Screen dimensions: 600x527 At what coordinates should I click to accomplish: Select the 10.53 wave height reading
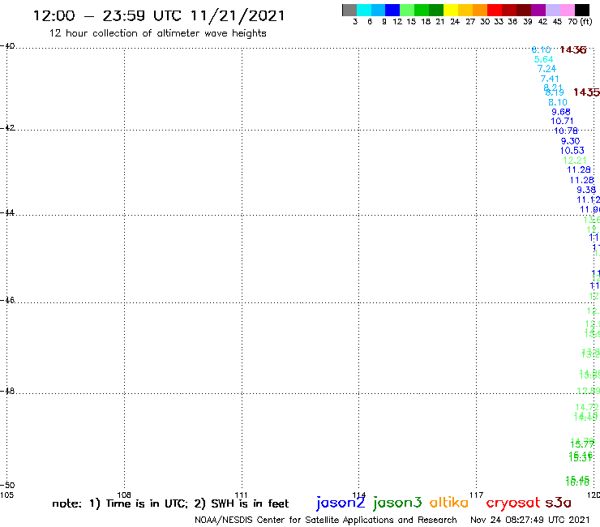coord(572,151)
